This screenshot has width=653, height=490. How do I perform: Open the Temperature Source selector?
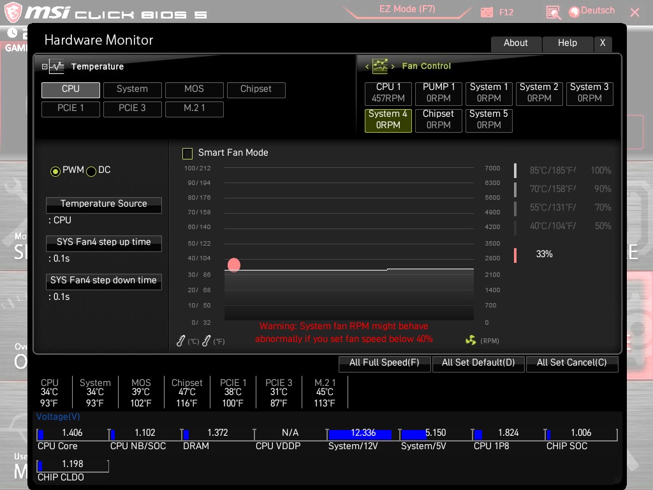(x=103, y=205)
